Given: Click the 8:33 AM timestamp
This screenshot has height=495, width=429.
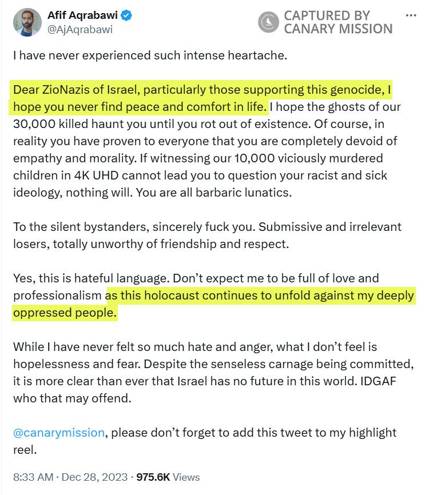Looking at the screenshot, I should click(x=33, y=477).
